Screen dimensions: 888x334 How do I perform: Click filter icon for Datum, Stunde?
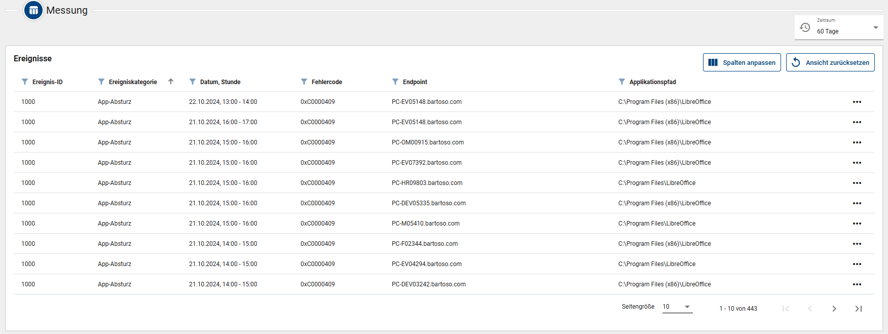[x=193, y=82]
